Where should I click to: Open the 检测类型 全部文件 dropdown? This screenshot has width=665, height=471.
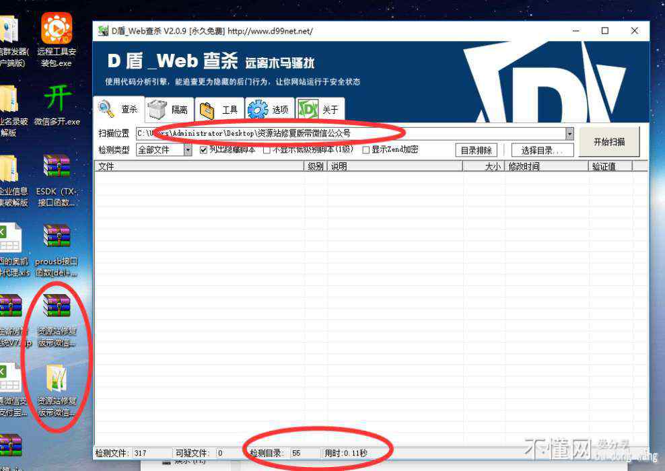tap(164, 149)
